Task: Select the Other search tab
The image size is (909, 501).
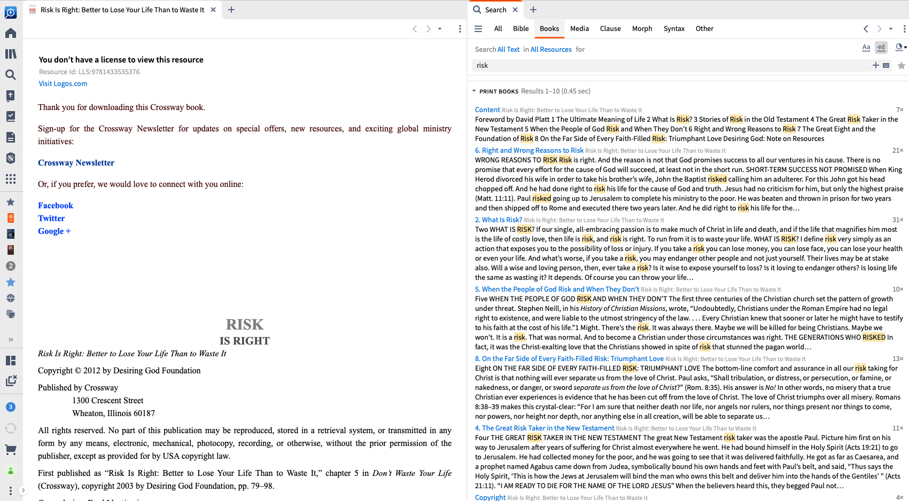Action: tap(704, 29)
